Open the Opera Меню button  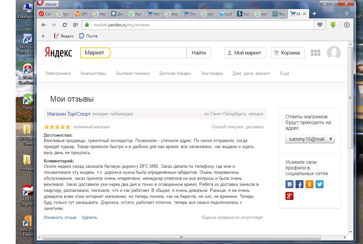coord(48,4)
